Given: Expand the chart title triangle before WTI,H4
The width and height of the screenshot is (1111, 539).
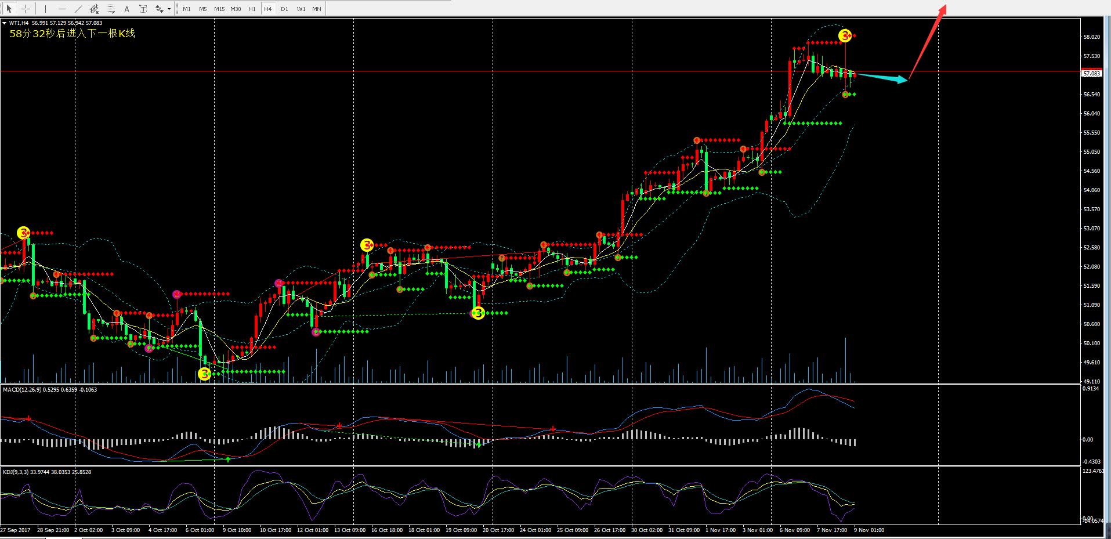Looking at the screenshot, I should point(5,23).
